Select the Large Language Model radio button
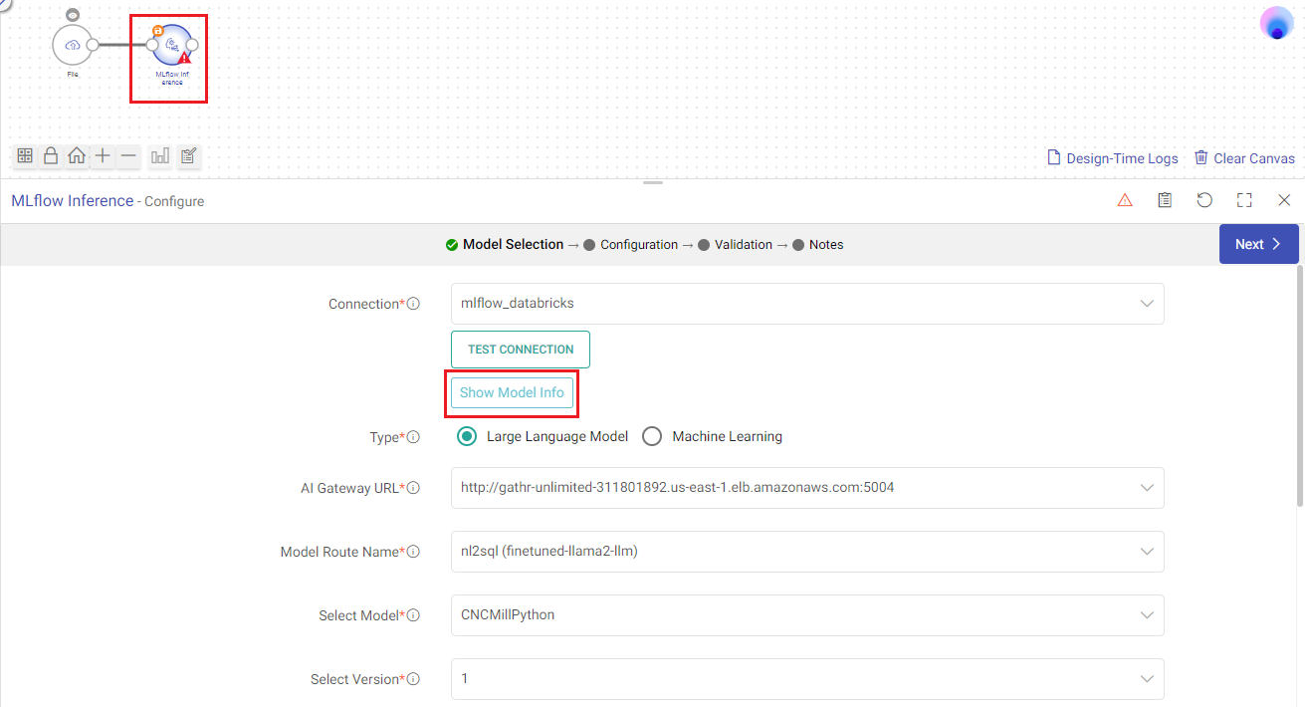This screenshot has height=707, width=1305. (467, 436)
